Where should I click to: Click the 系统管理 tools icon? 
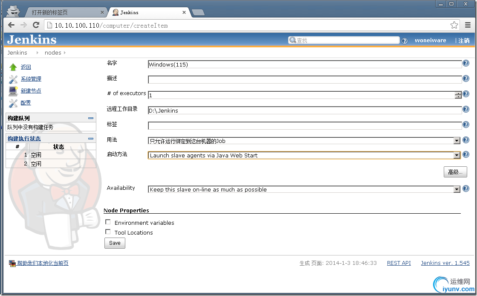13,79
